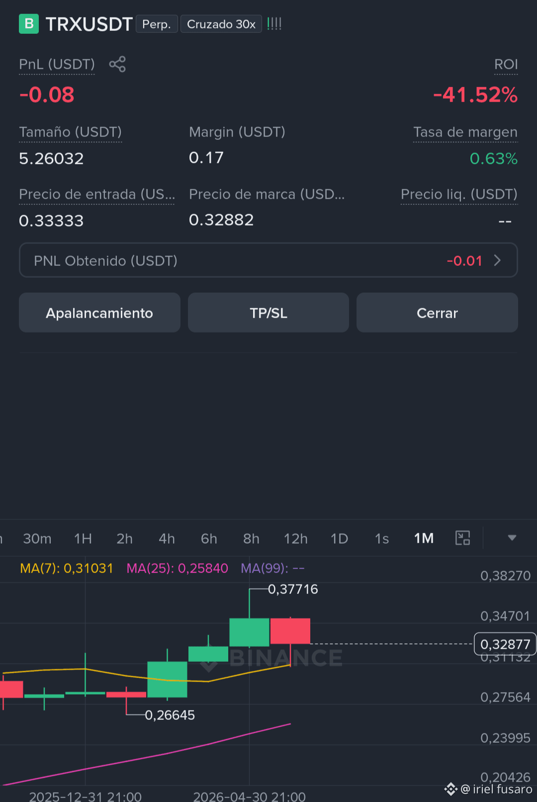Switch chart to 4h interval
Viewport: 537px width, 802px height.
tap(167, 539)
